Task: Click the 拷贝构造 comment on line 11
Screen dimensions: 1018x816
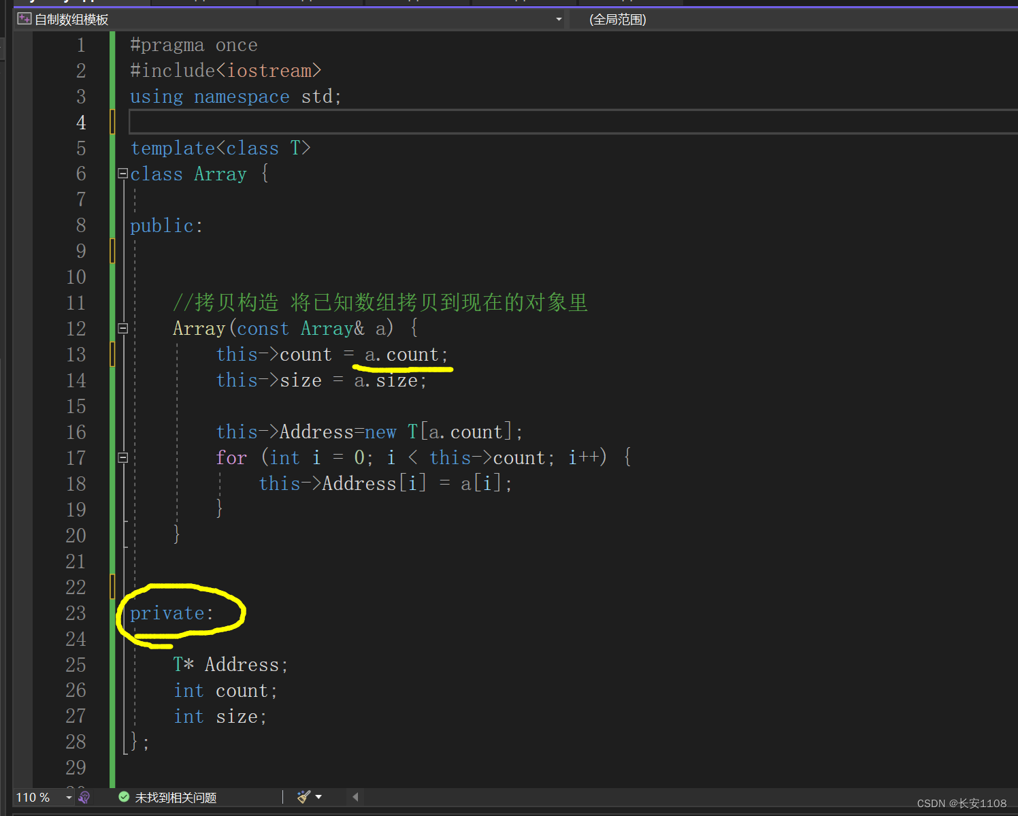Action: (380, 302)
